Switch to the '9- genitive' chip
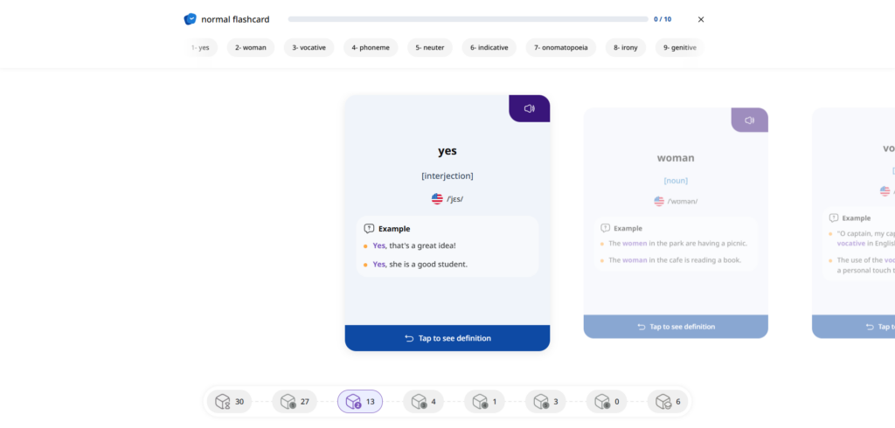 (x=679, y=48)
